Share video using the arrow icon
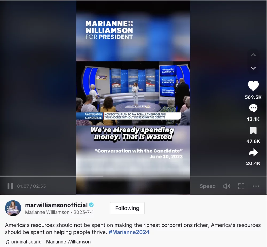267x247 pixels. click(253, 152)
